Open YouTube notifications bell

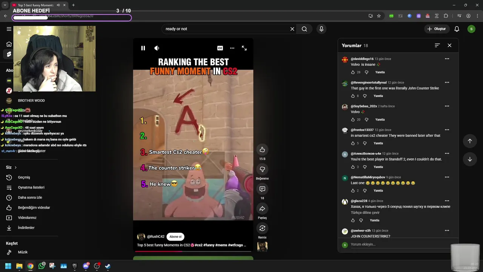point(457,29)
